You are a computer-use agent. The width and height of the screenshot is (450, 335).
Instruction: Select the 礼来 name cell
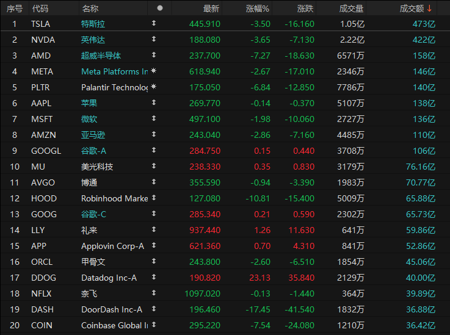[x=89, y=230]
